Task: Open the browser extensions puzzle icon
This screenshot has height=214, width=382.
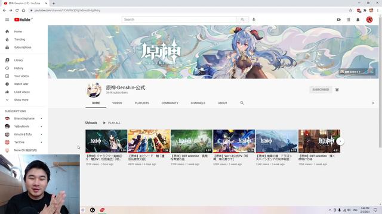Action: click(x=365, y=11)
